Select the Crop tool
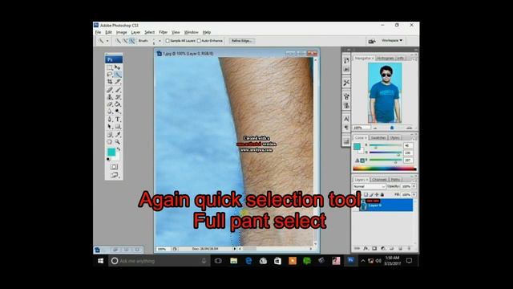This screenshot has width=513, height=289. (110, 82)
